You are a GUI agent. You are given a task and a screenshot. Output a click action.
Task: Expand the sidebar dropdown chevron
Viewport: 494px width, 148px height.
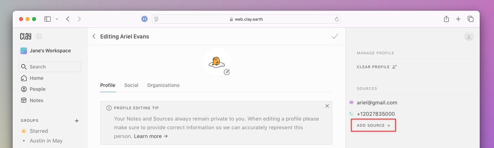(57, 19)
